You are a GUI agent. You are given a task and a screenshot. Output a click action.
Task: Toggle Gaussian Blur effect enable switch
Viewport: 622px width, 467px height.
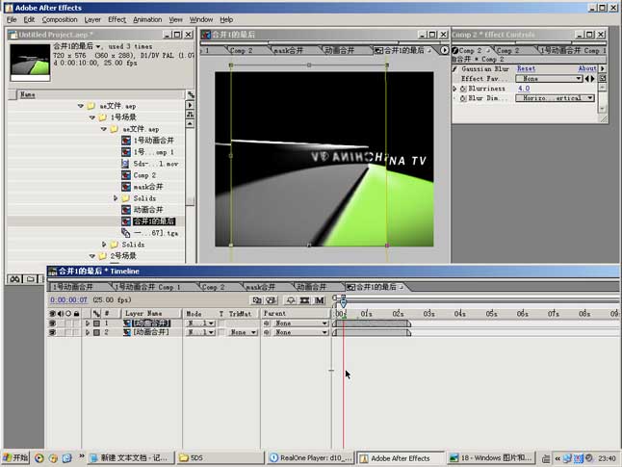(x=454, y=69)
